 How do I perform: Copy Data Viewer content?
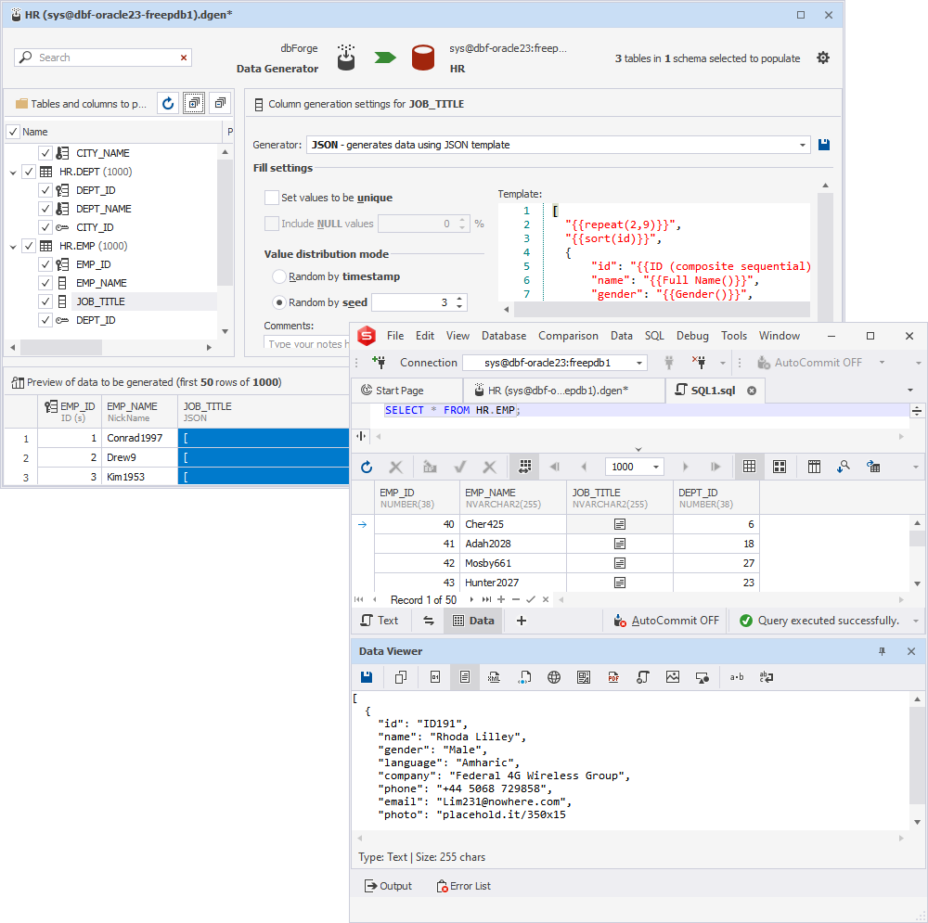click(x=401, y=677)
